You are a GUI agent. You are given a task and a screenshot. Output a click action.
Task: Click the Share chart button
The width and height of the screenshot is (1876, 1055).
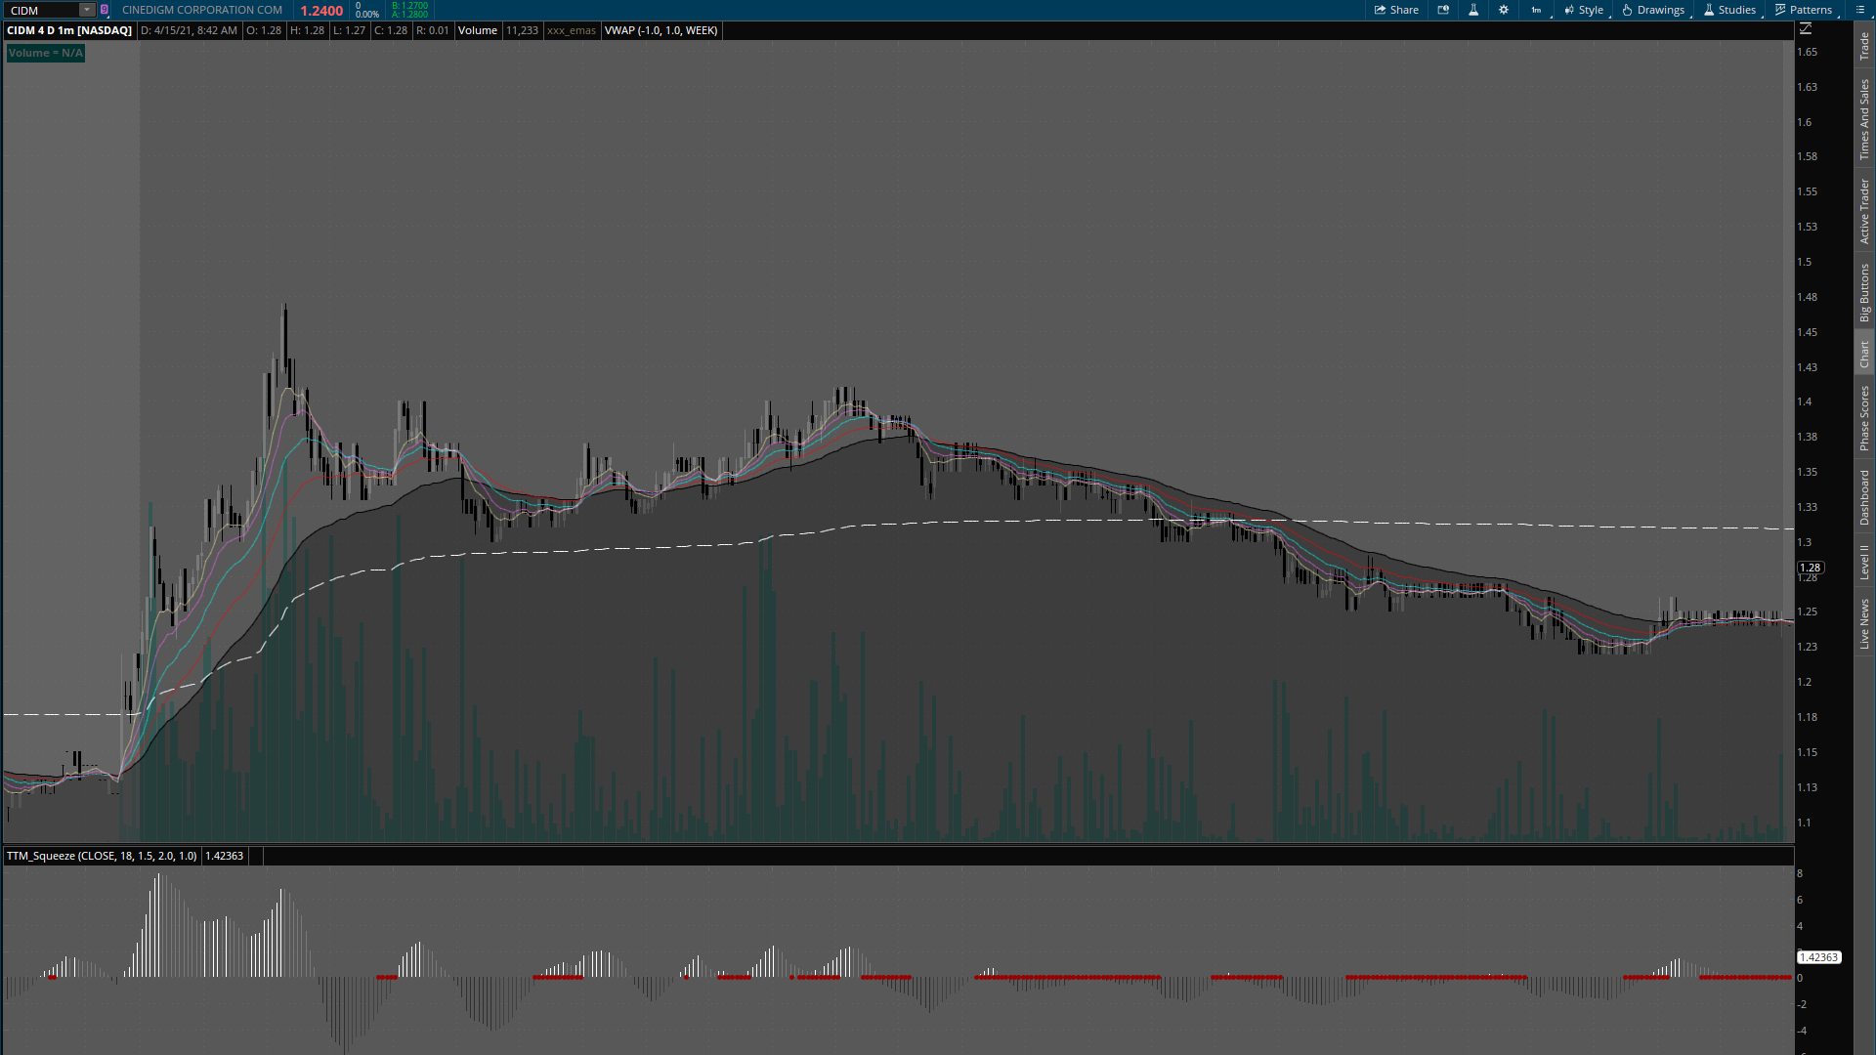[x=1396, y=10]
